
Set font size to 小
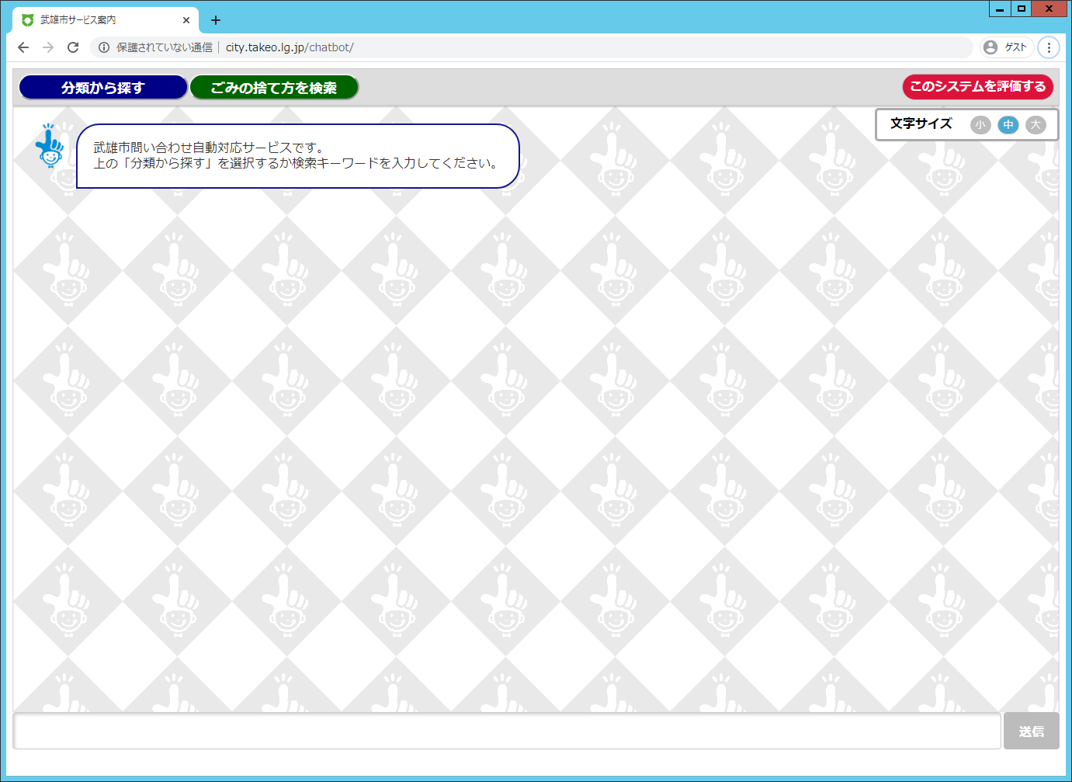(980, 124)
